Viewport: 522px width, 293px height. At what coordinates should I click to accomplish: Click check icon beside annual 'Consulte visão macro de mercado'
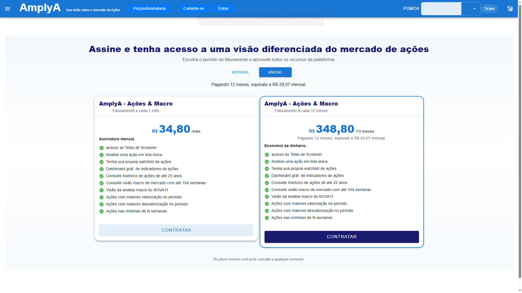pos(267,190)
